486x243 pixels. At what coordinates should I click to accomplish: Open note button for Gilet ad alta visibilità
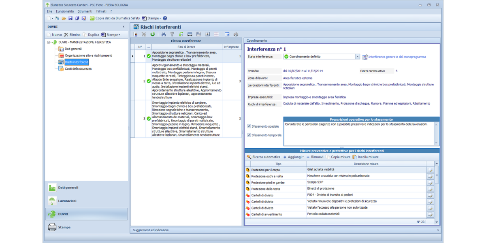click(x=430, y=170)
